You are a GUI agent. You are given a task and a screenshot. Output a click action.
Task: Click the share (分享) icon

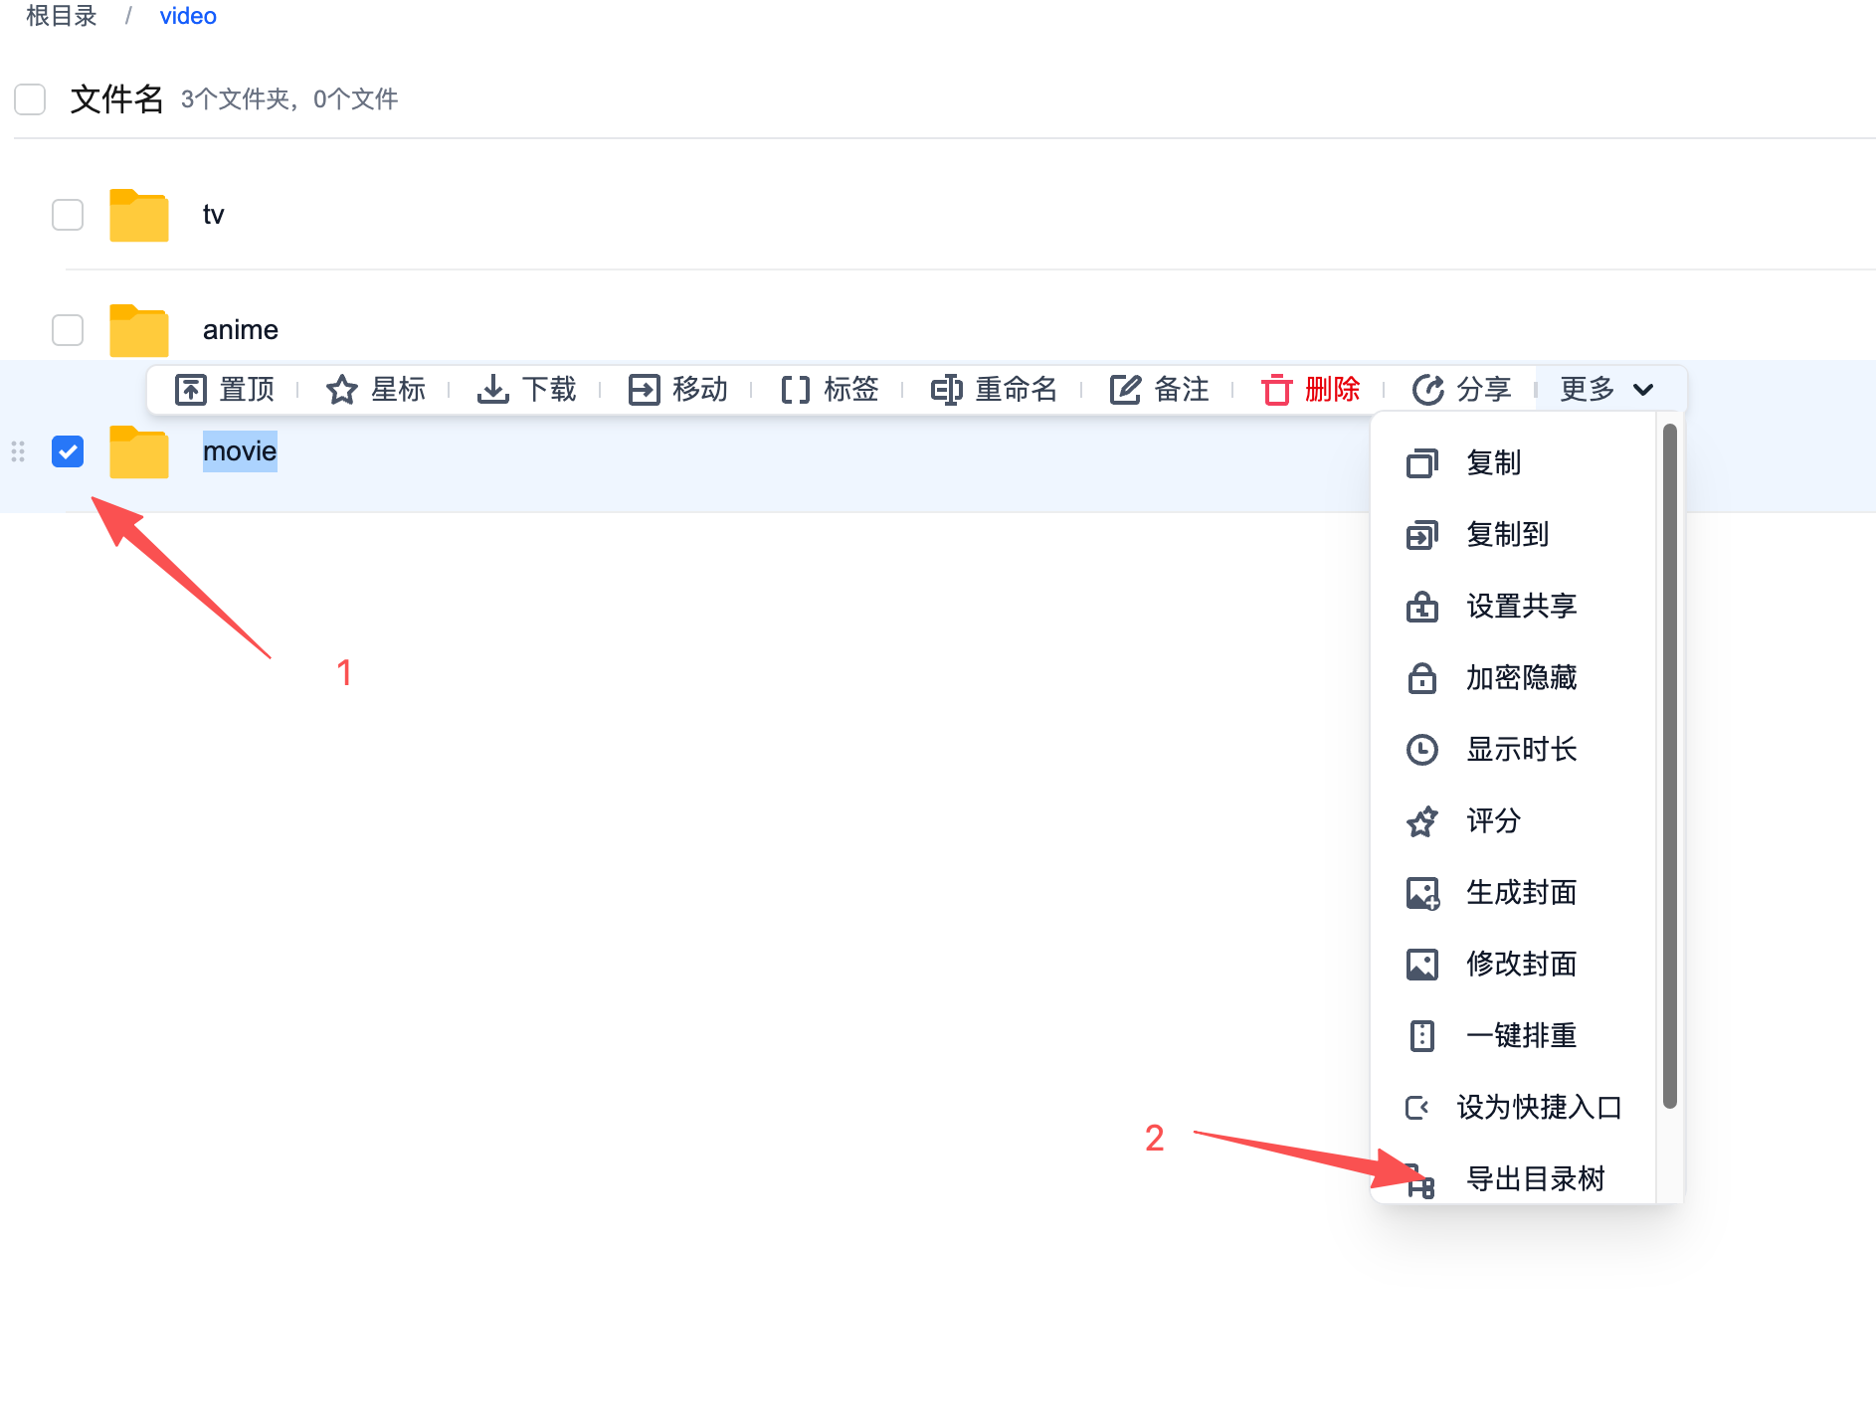pos(1427,390)
